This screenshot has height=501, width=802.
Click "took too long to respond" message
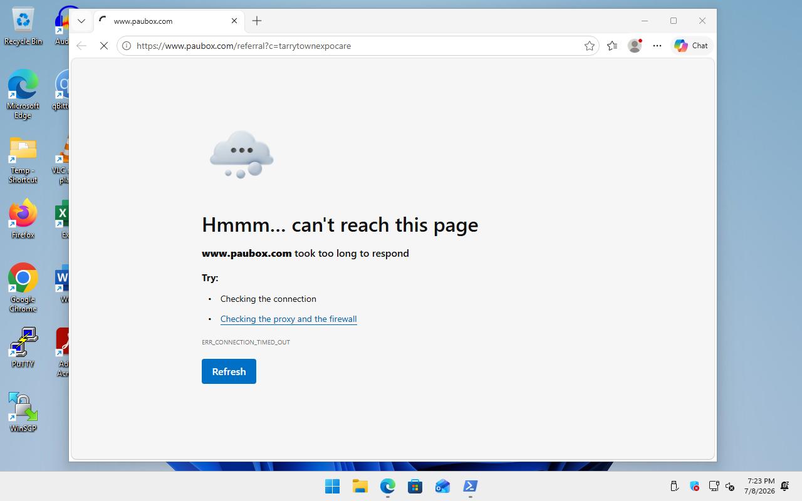coord(352,253)
